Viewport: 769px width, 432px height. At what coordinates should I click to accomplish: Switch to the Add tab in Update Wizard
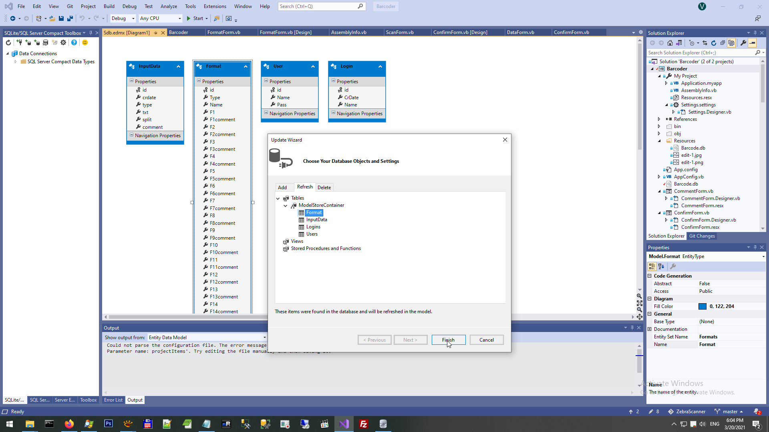(282, 187)
